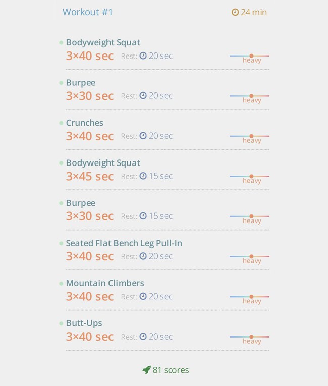The width and height of the screenshot is (328, 386).
Task: Open the Workout #1 title link
Action: (x=87, y=12)
